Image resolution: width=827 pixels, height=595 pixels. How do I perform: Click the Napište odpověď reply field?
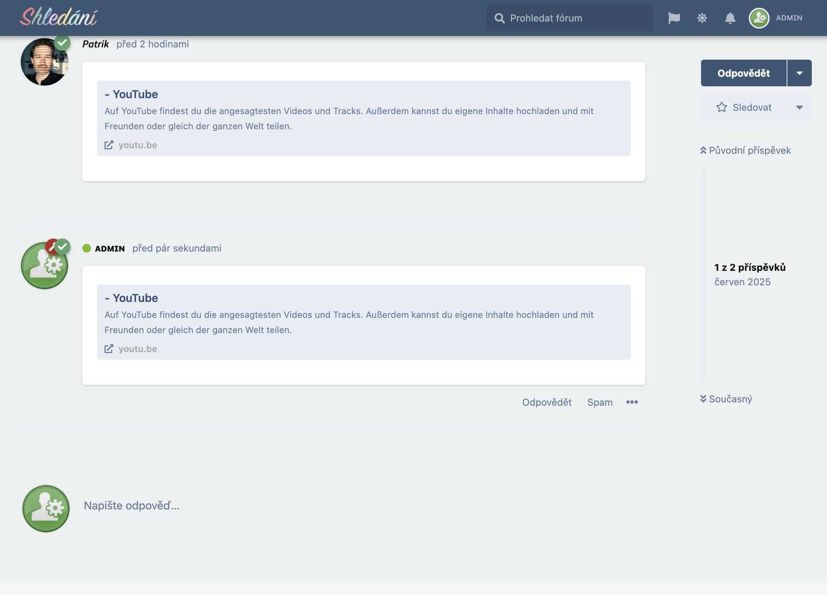[x=132, y=505]
